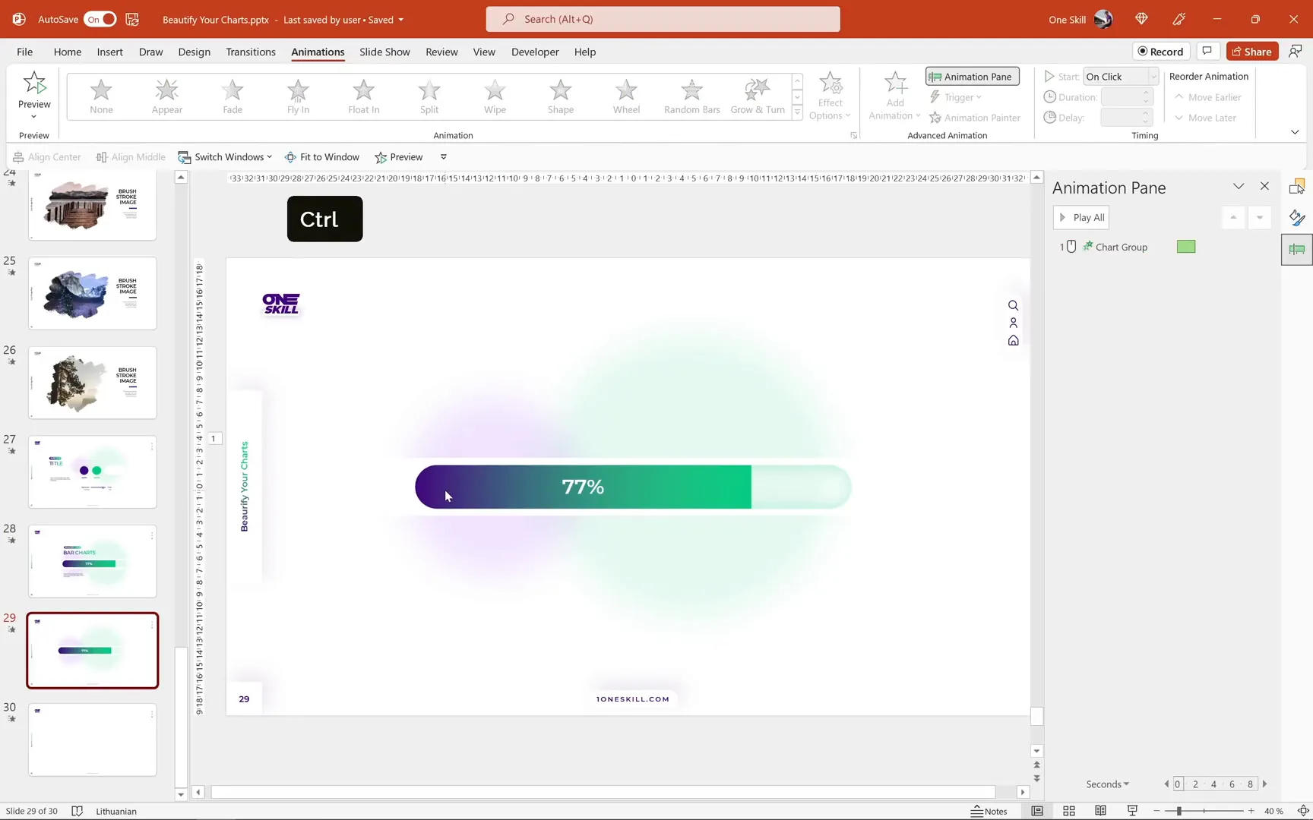This screenshot has height=820, width=1313.
Task: Click the Duration input field
Action: (x=1121, y=97)
